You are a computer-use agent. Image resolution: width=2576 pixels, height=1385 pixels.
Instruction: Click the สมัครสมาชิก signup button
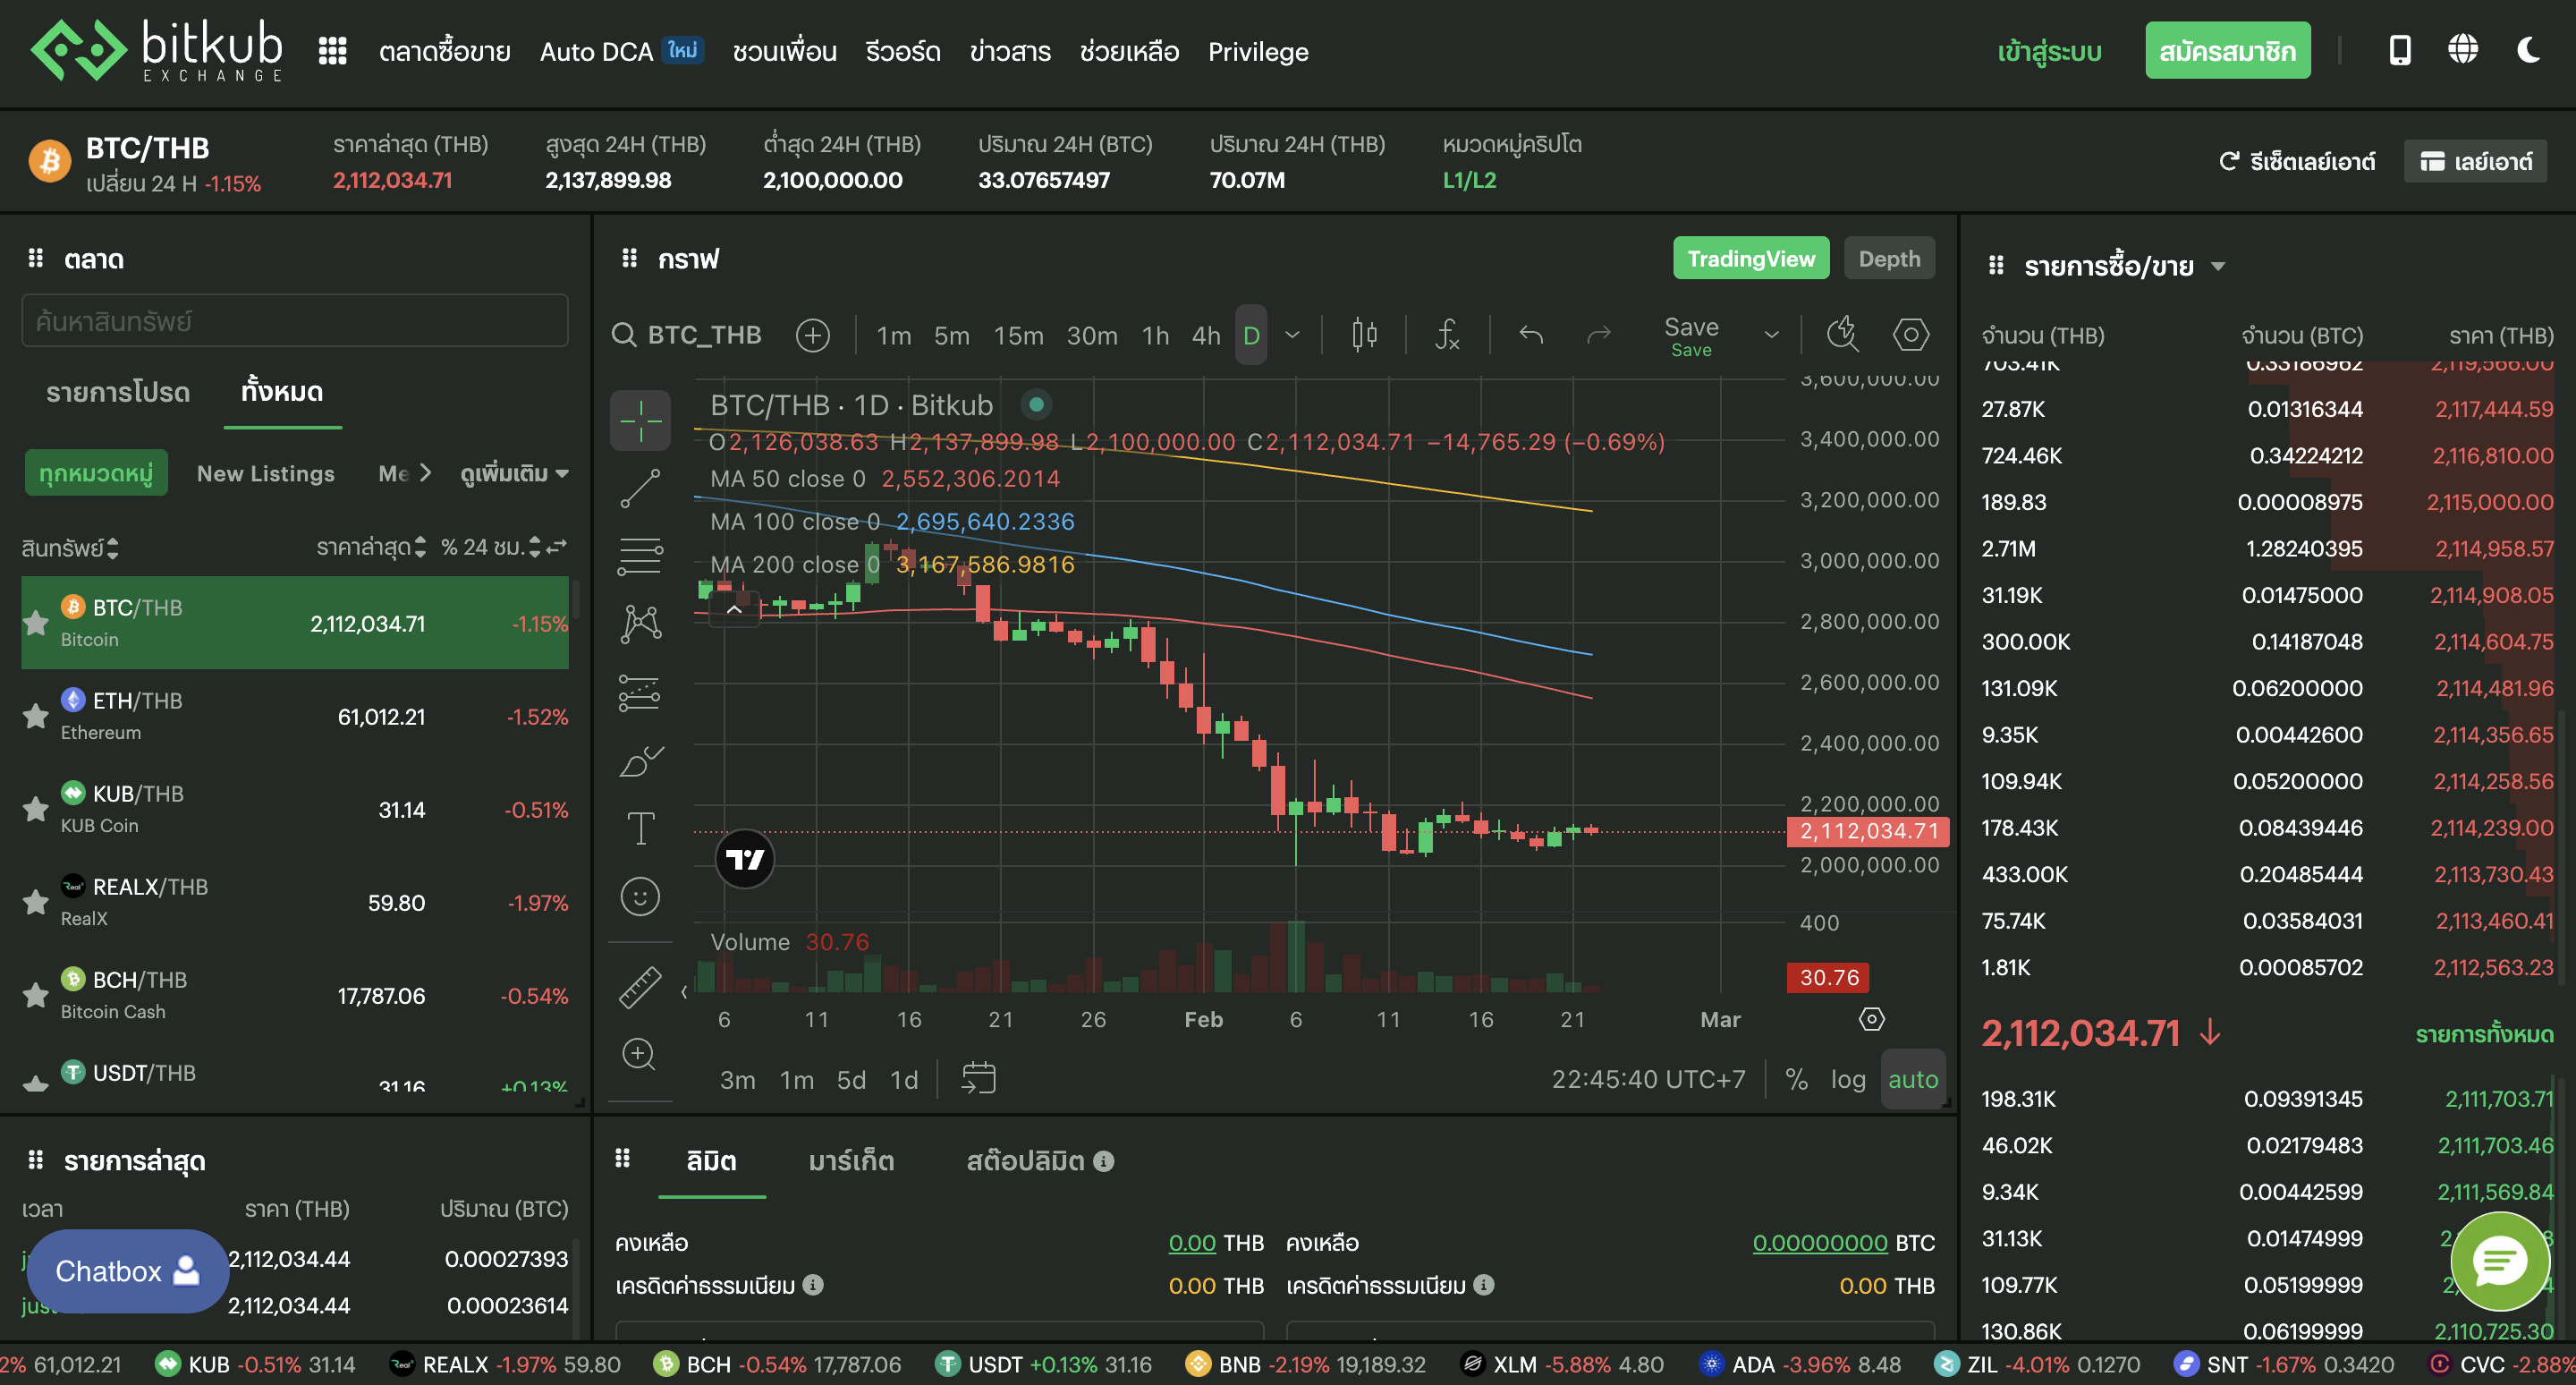tap(2227, 49)
